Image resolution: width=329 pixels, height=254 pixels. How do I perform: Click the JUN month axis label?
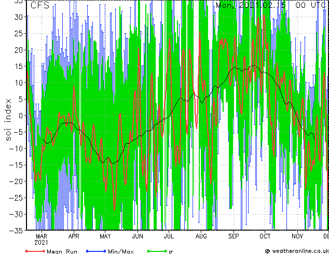(138, 236)
